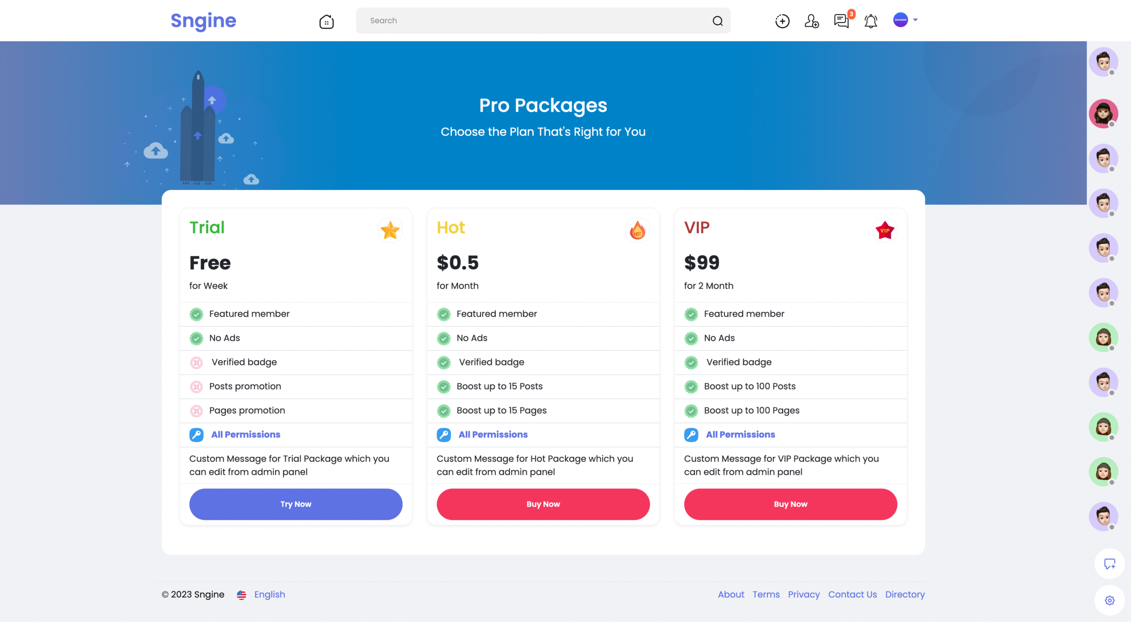The height and width of the screenshot is (622, 1131).
Task: Open the Terms page link
Action: pos(766,594)
